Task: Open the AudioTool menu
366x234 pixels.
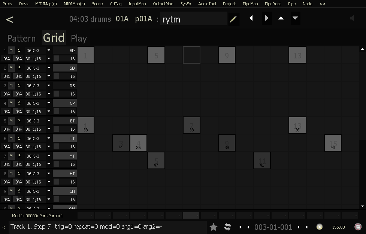Action: pos(207,4)
